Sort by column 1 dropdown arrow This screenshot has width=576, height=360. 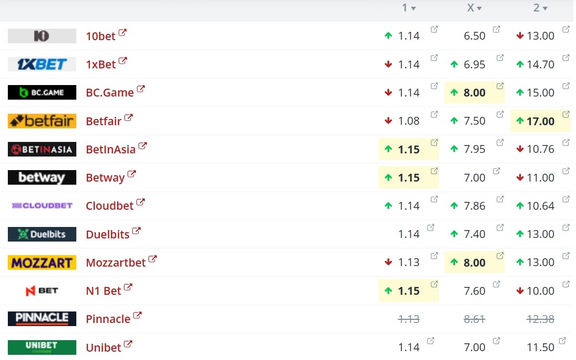coord(413,8)
